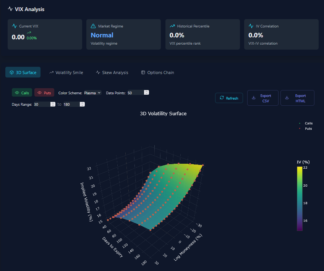Click the Current VIX pulse icon
This screenshot has height=271, width=324.
pyautogui.click(x=15, y=26)
